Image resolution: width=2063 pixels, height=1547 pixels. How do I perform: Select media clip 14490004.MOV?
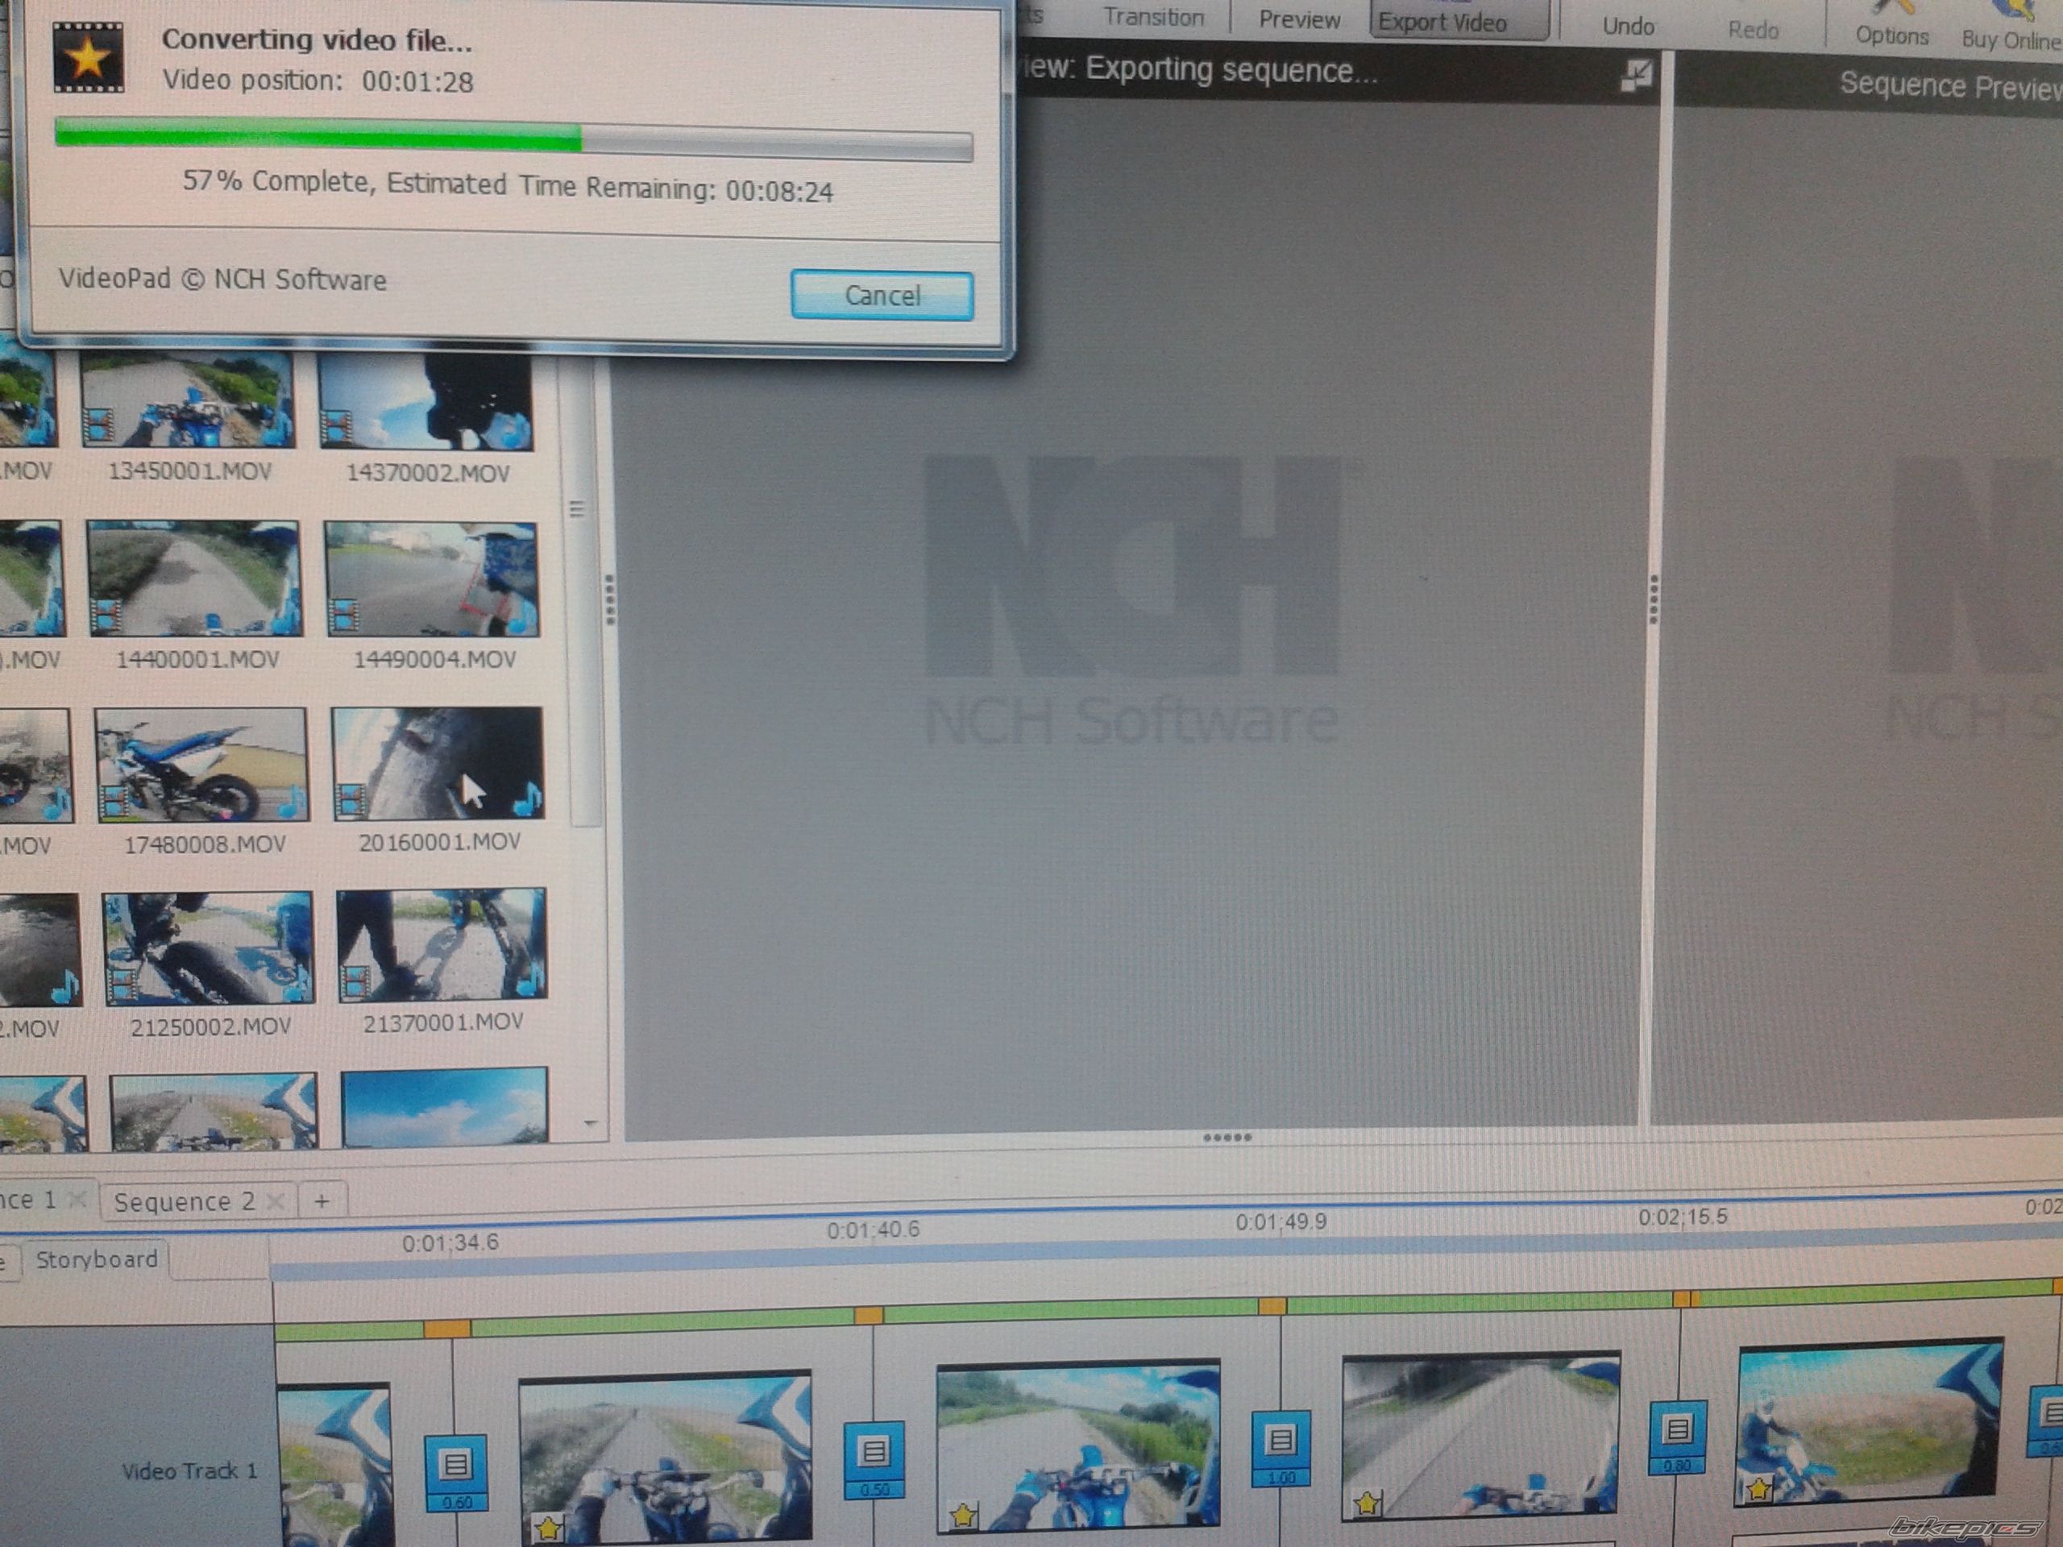tap(434, 595)
